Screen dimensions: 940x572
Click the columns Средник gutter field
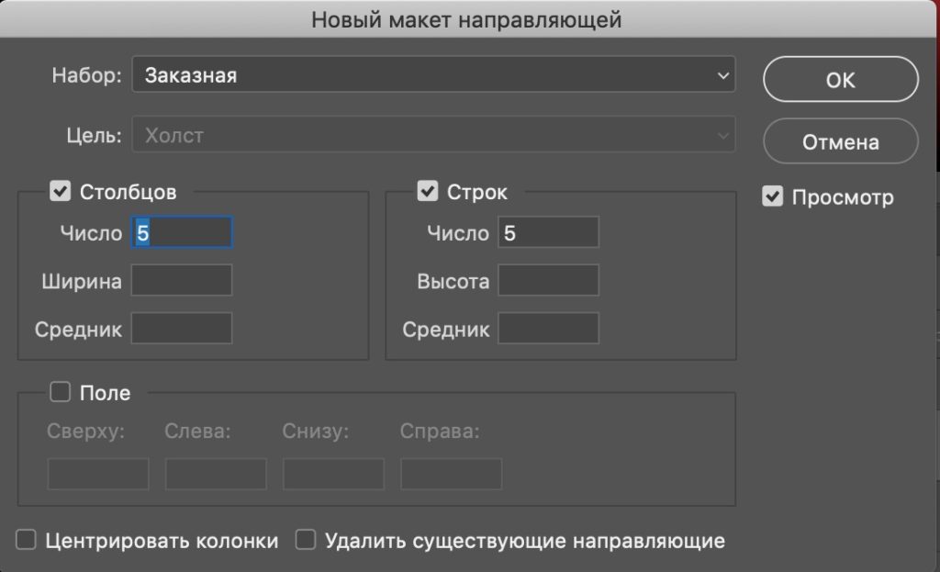182,329
